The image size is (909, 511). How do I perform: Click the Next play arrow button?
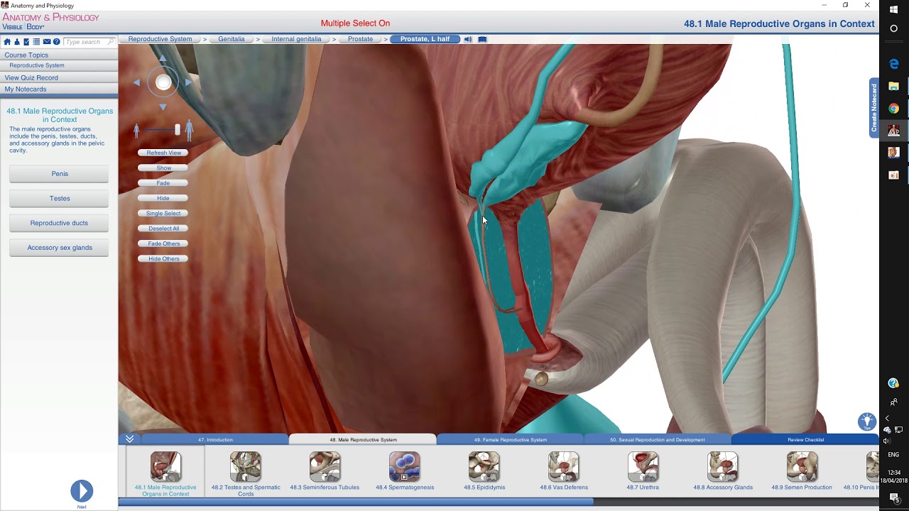point(82,490)
